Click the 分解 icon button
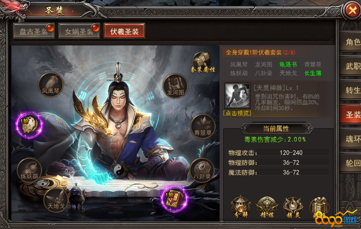 (241, 207)
